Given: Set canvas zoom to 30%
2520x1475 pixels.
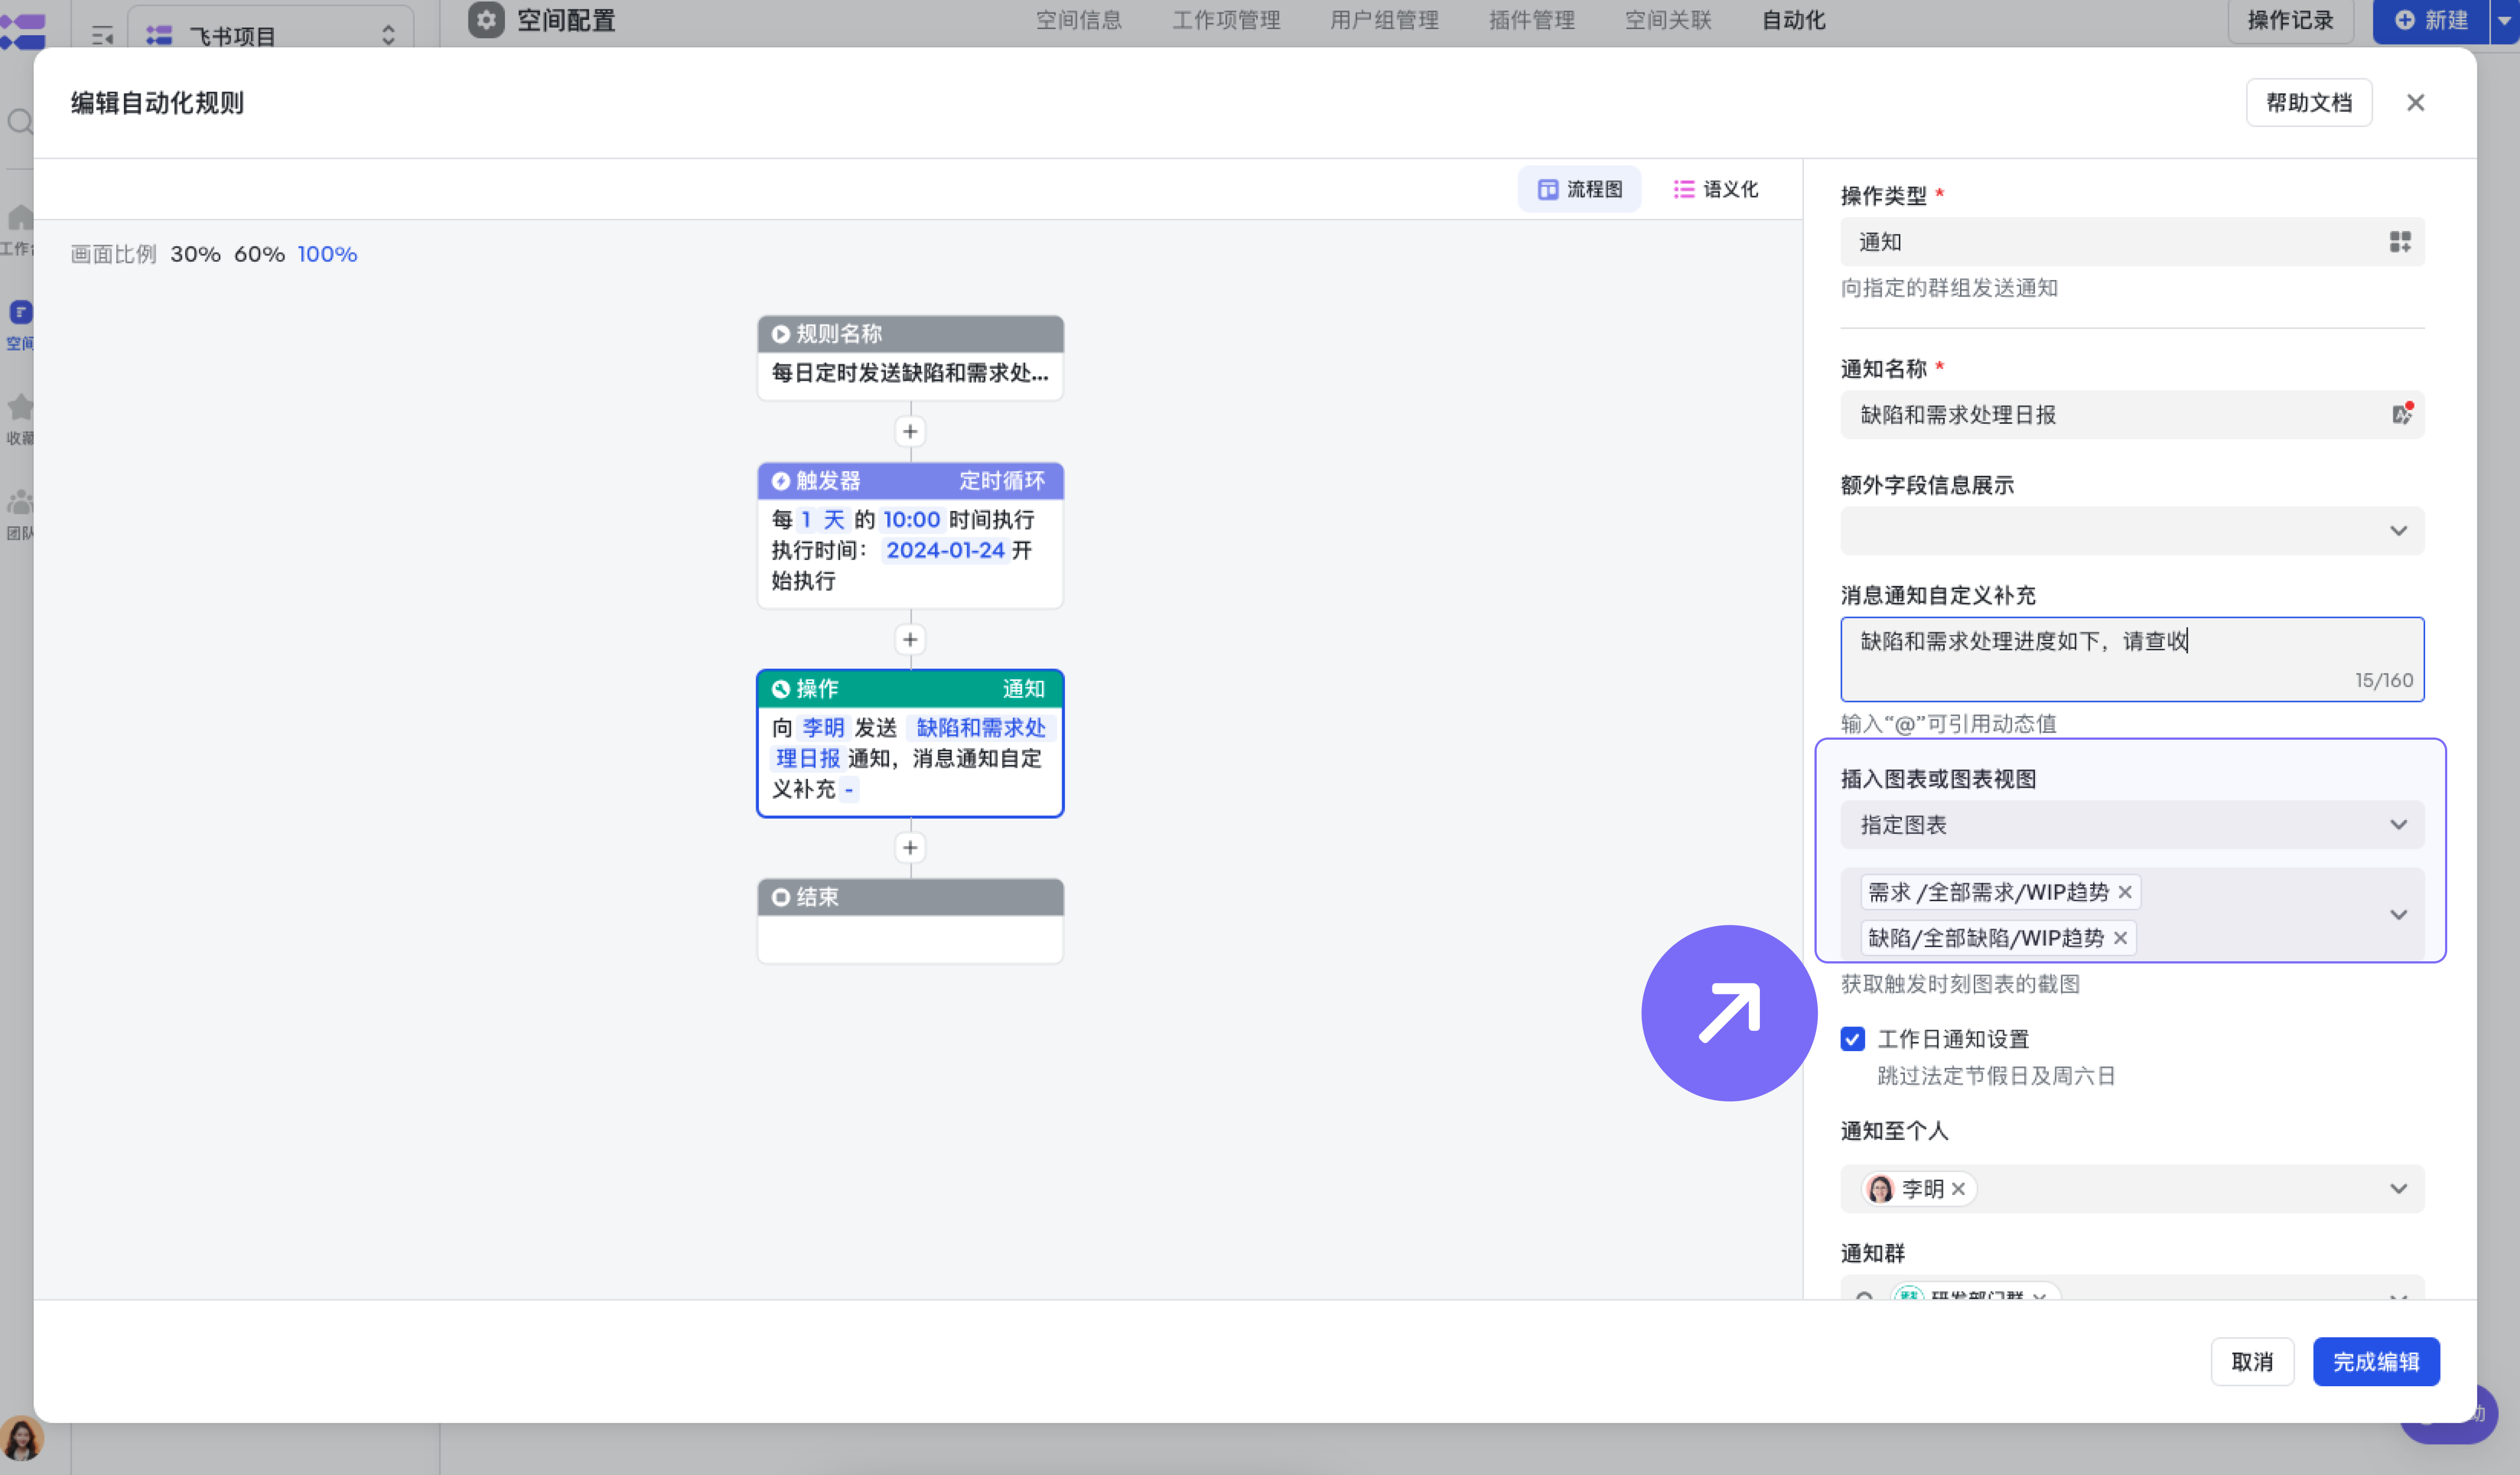Looking at the screenshot, I should point(195,254).
